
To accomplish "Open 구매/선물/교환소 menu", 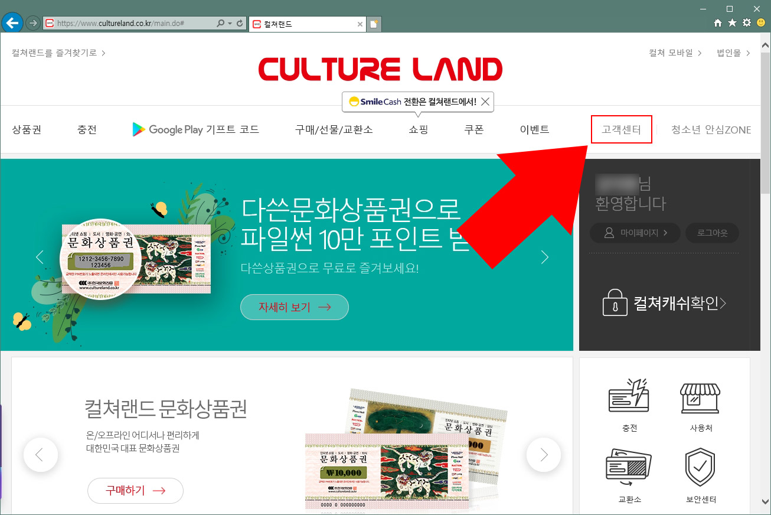I will [x=334, y=130].
